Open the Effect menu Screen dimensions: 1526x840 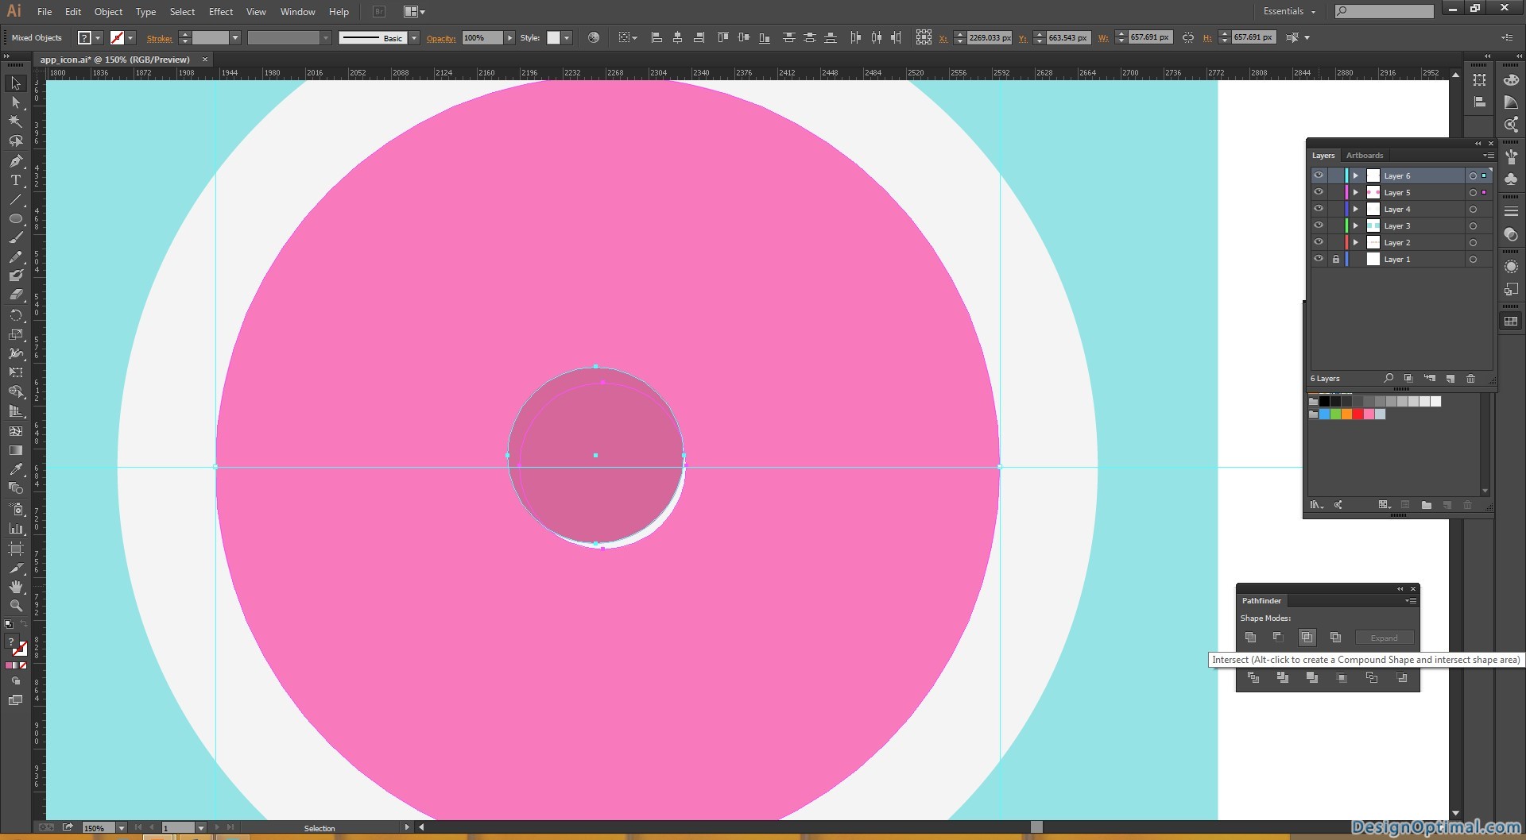pyautogui.click(x=221, y=11)
